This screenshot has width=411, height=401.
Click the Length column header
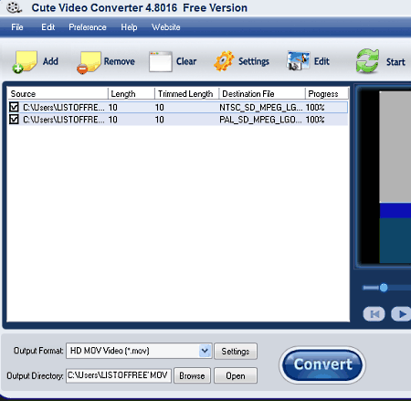(x=132, y=94)
